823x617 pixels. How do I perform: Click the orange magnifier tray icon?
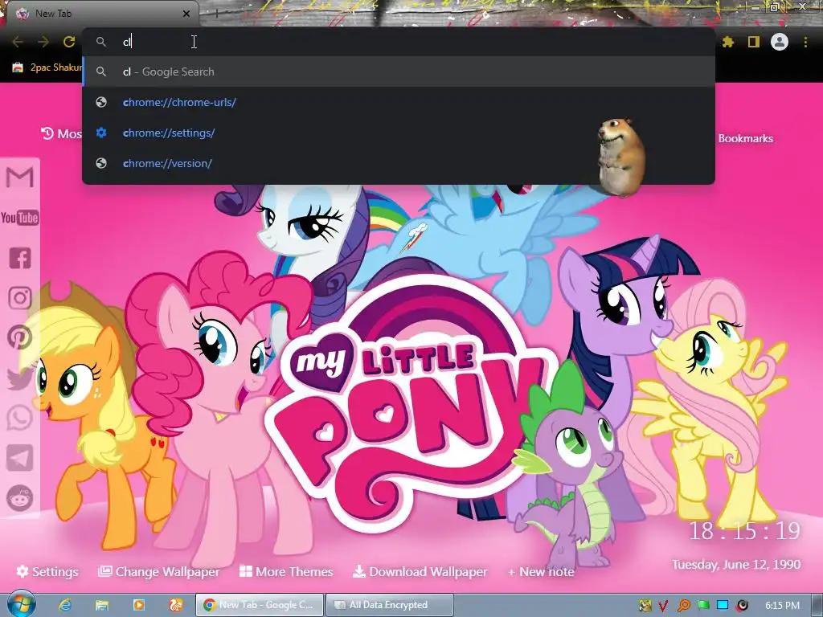(683, 606)
